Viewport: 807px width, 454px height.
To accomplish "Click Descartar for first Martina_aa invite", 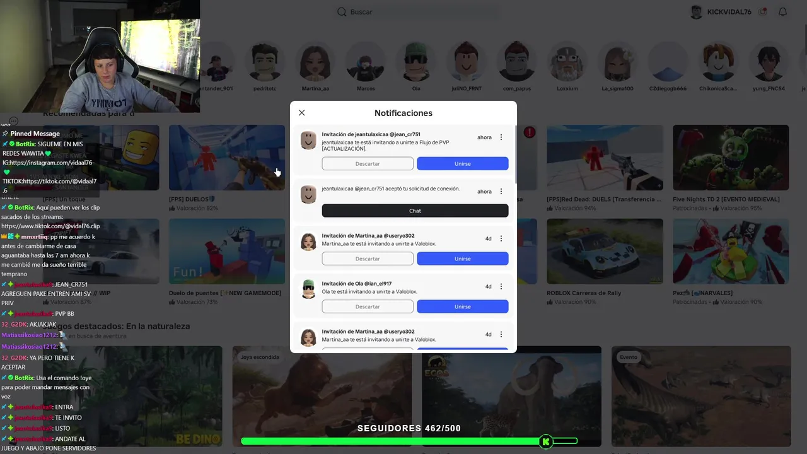I will tap(368, 259).
